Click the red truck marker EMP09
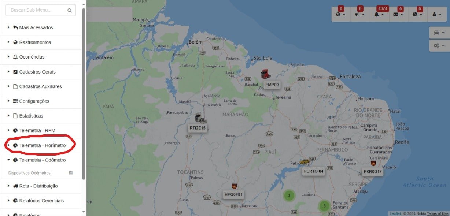This screenshot has width=450, height=216. tap(266, 74)
